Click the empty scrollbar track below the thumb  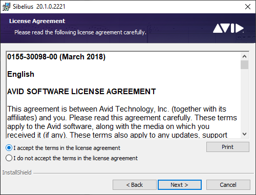click(244, 100)
